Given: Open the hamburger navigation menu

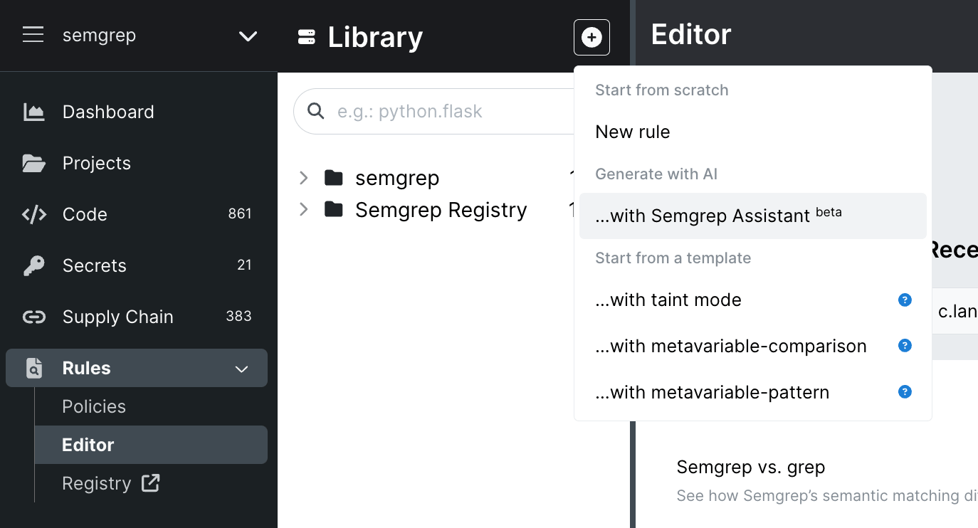Looking at the screenshot, I should (33, 36).
